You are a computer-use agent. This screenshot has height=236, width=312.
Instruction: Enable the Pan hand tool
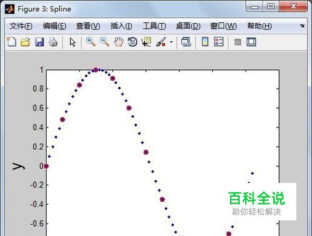pos(119,42)
